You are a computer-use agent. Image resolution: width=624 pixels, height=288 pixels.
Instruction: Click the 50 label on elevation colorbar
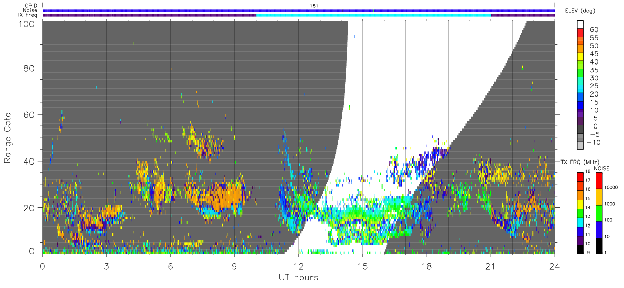pos(594,46)
